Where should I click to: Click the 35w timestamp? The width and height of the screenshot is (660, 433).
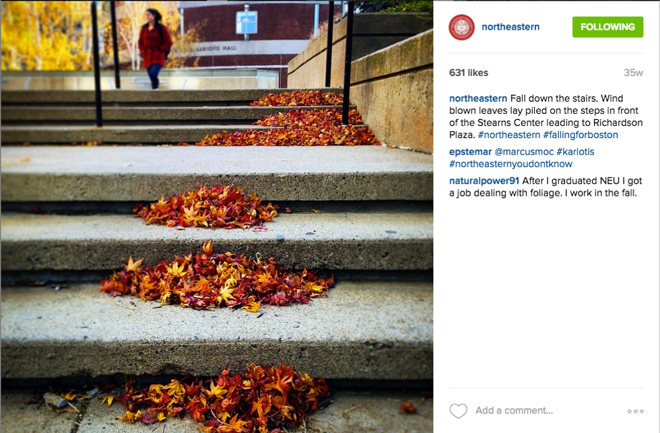(633, 73)
